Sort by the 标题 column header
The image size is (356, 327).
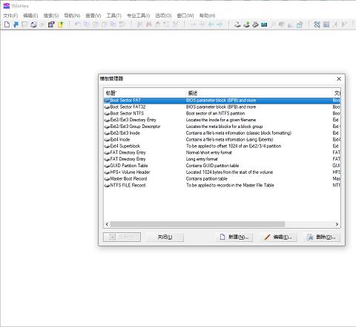(145, 93)
